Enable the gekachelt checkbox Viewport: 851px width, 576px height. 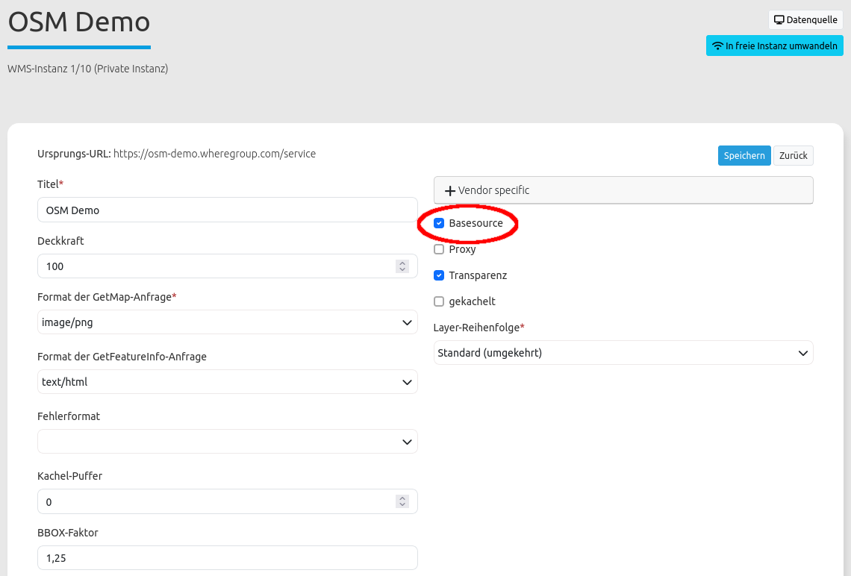tap(439, 301)
